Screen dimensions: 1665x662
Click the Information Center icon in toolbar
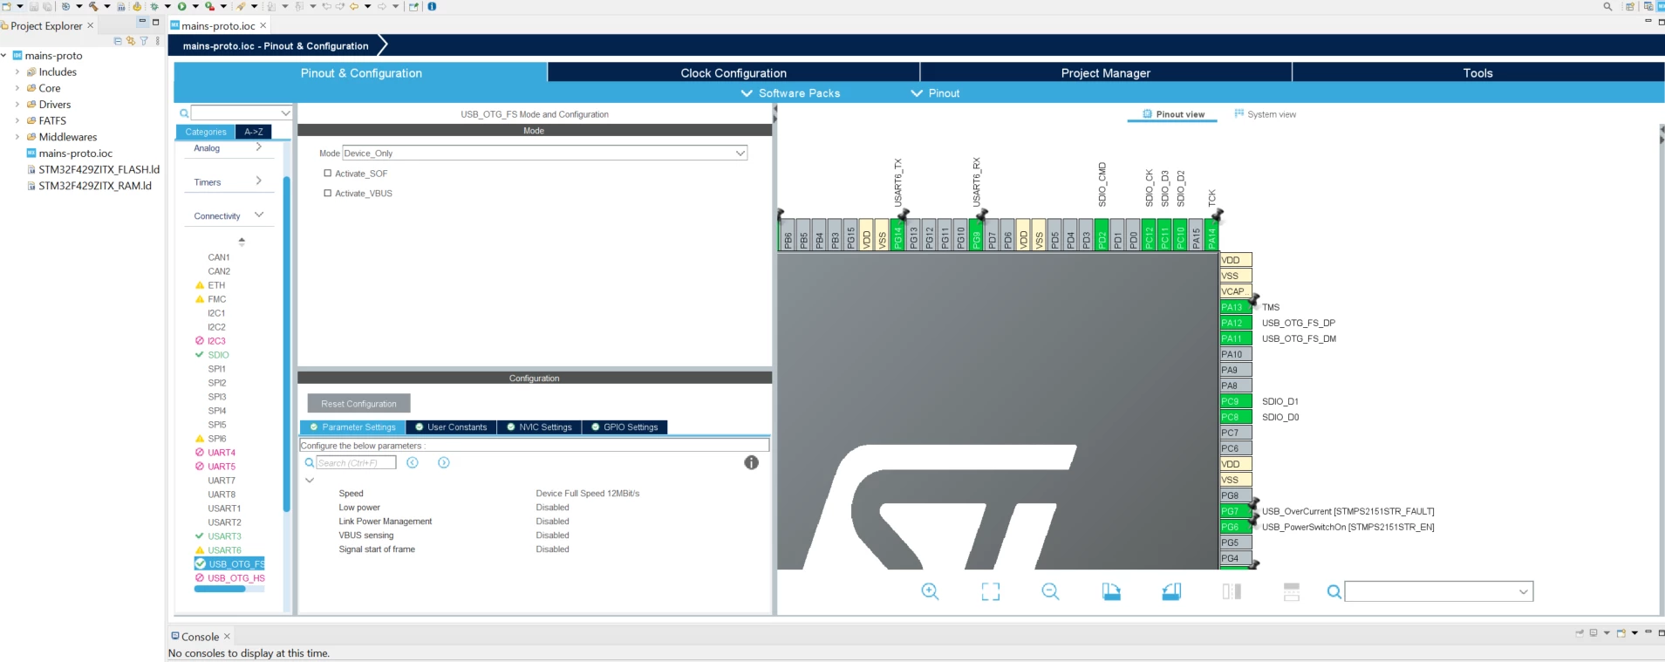(432, 6)
